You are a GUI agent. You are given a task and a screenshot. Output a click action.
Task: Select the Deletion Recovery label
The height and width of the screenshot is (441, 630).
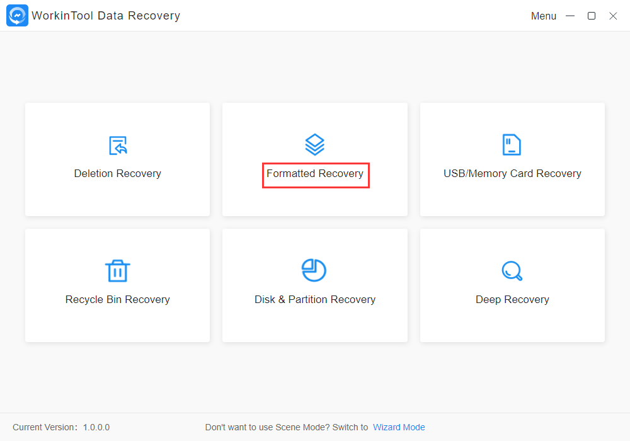(118, 174)
